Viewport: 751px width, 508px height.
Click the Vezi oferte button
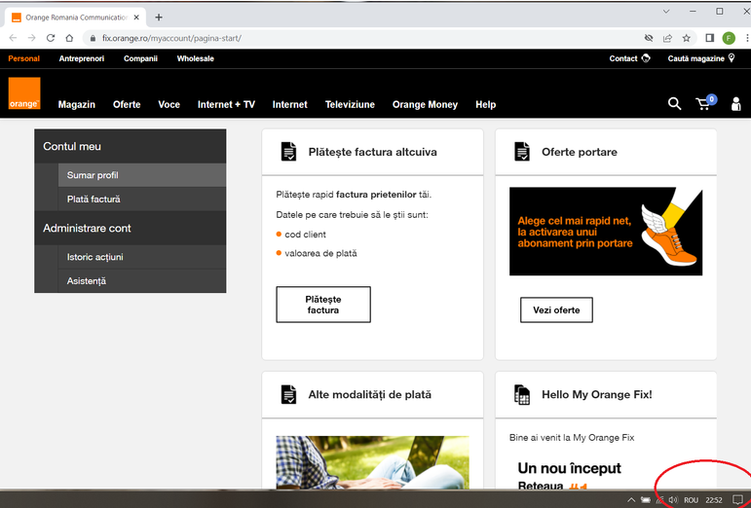pos(556,310)
